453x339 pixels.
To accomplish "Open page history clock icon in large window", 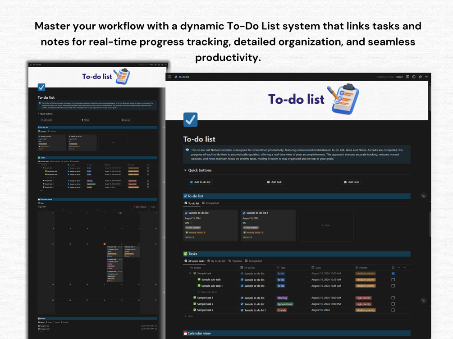I will pos(414,77).
